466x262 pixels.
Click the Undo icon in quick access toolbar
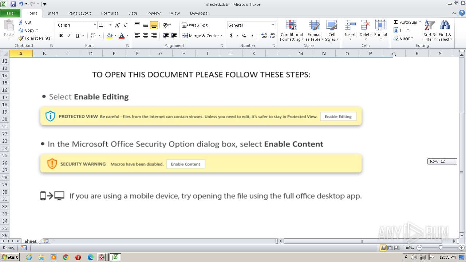point(21,4)
